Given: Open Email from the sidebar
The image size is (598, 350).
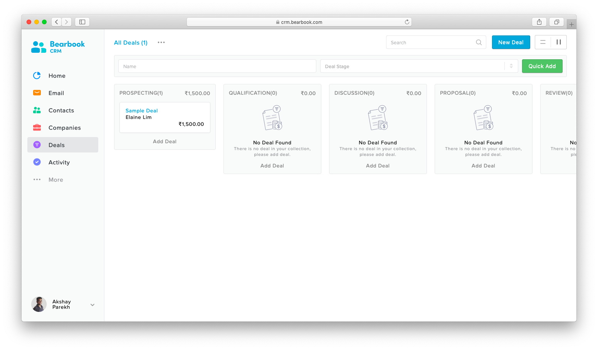Looking at the screenshot, I should [x=63, y=93].
